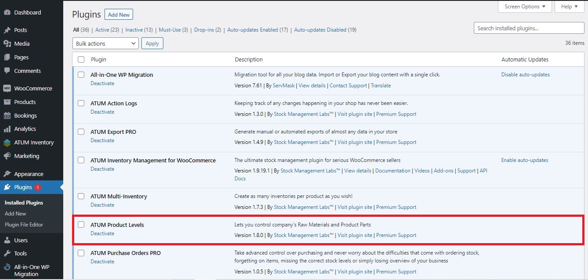Filter plugins by Active (23)

(x=107, y=30)
